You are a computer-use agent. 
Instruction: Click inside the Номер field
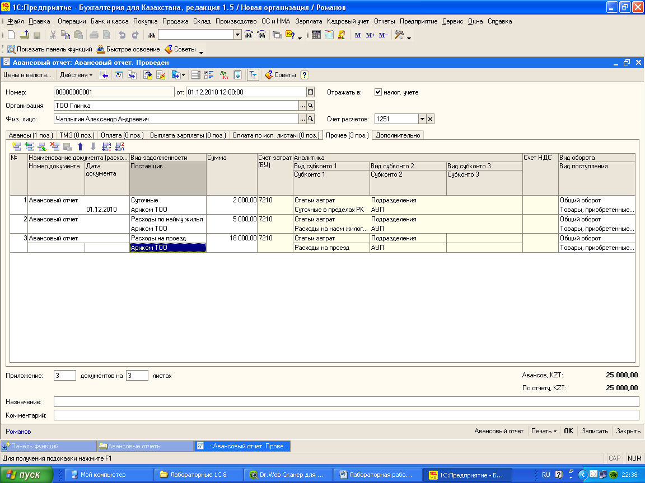[114, 92]
